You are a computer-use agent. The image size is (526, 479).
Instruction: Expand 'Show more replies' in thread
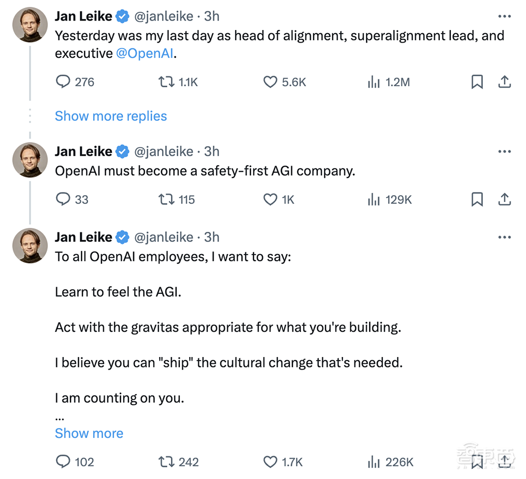pyautogui.click(x=110, y=116)
